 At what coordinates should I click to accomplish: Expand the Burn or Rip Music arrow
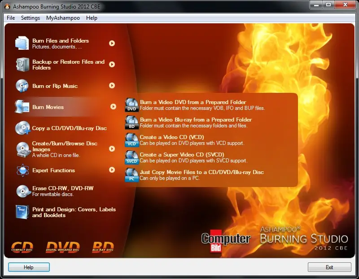point(112,85)
